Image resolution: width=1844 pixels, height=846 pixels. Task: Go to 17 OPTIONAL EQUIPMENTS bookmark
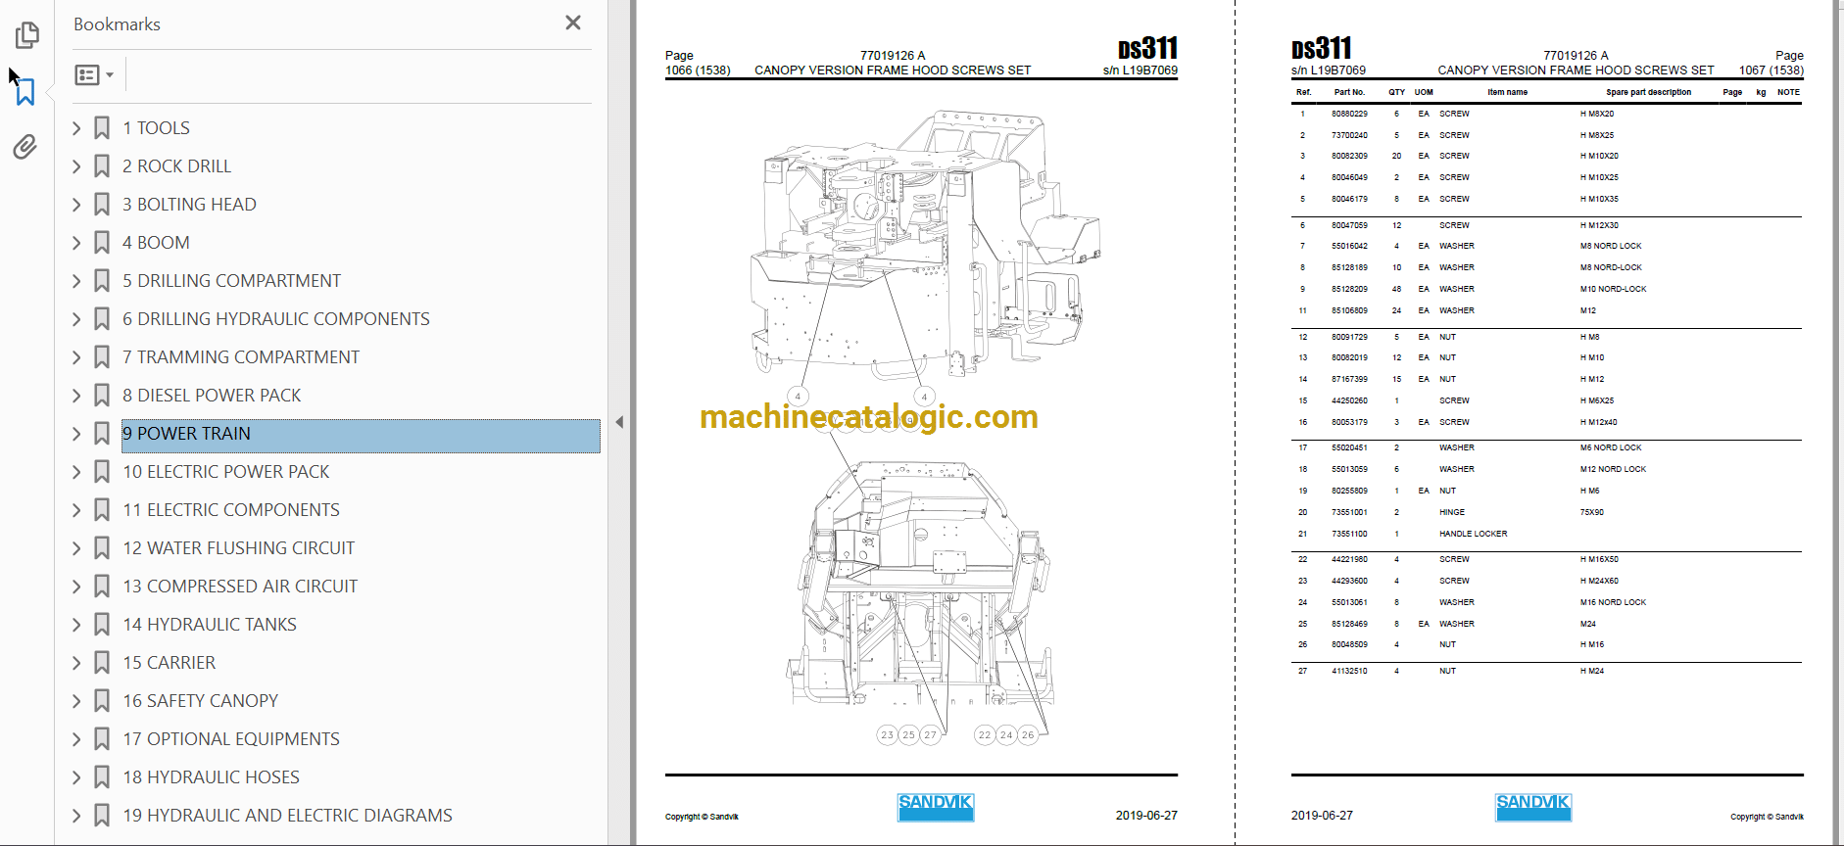(231, 739)
